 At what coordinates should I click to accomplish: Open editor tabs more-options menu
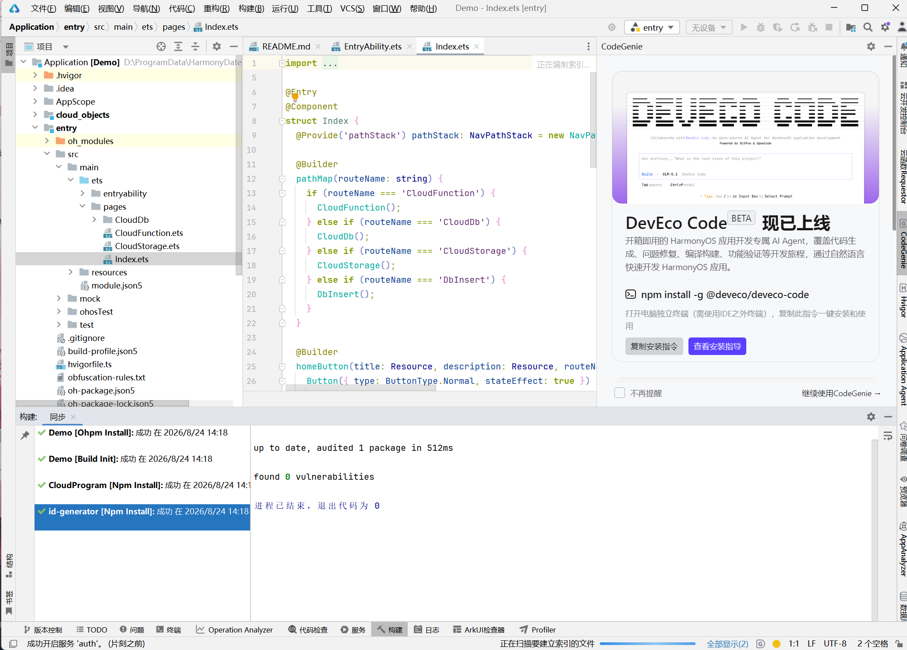coord(589,46)
